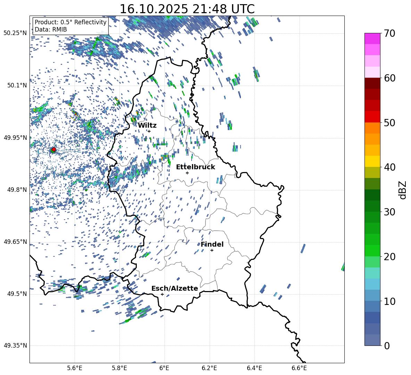Click the 49.95°N latitude label
The width and height of the screenshot is (411, 375).
tap(15, 137)
